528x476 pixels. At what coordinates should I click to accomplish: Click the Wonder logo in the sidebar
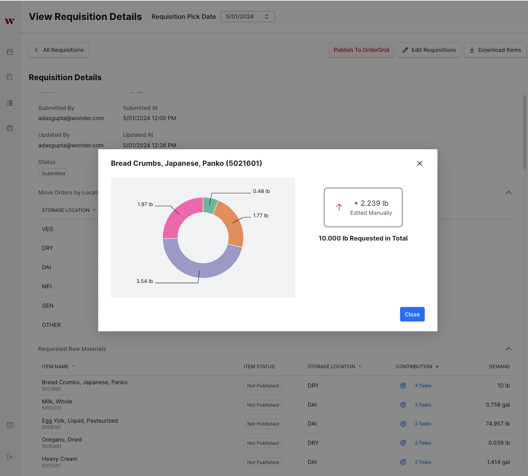[10, 21]
